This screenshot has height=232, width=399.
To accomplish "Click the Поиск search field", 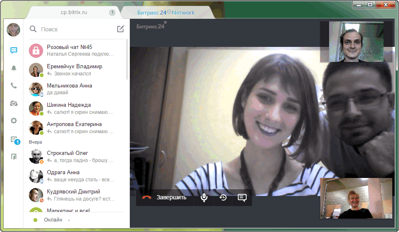I will click(76, 29).
